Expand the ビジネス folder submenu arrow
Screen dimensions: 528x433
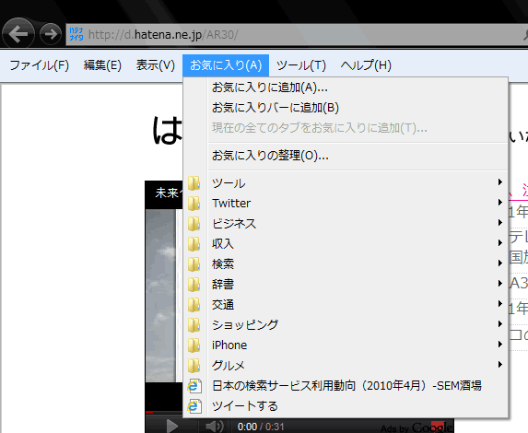click(500, 223)
